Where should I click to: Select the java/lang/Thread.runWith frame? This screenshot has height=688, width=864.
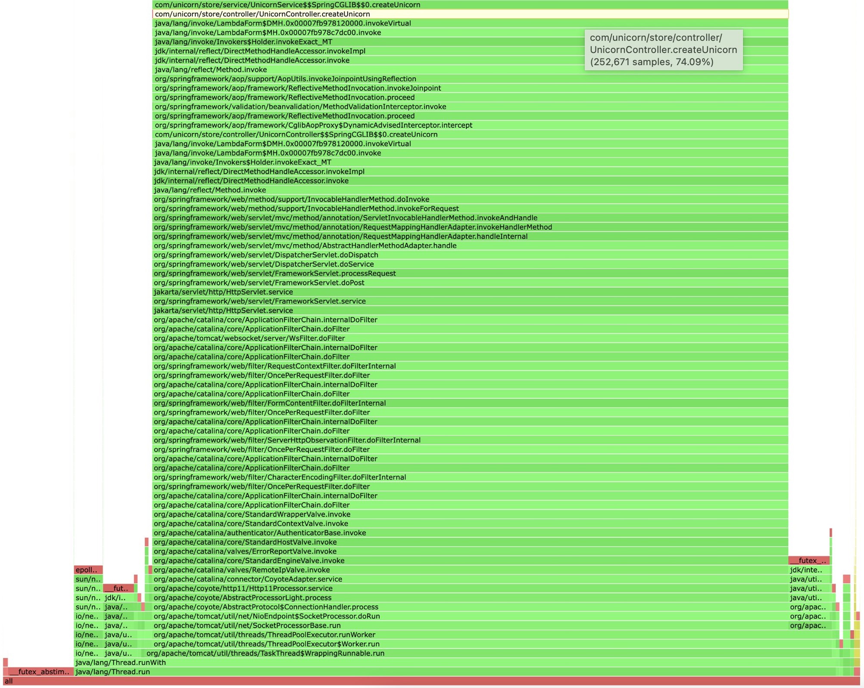455,663
